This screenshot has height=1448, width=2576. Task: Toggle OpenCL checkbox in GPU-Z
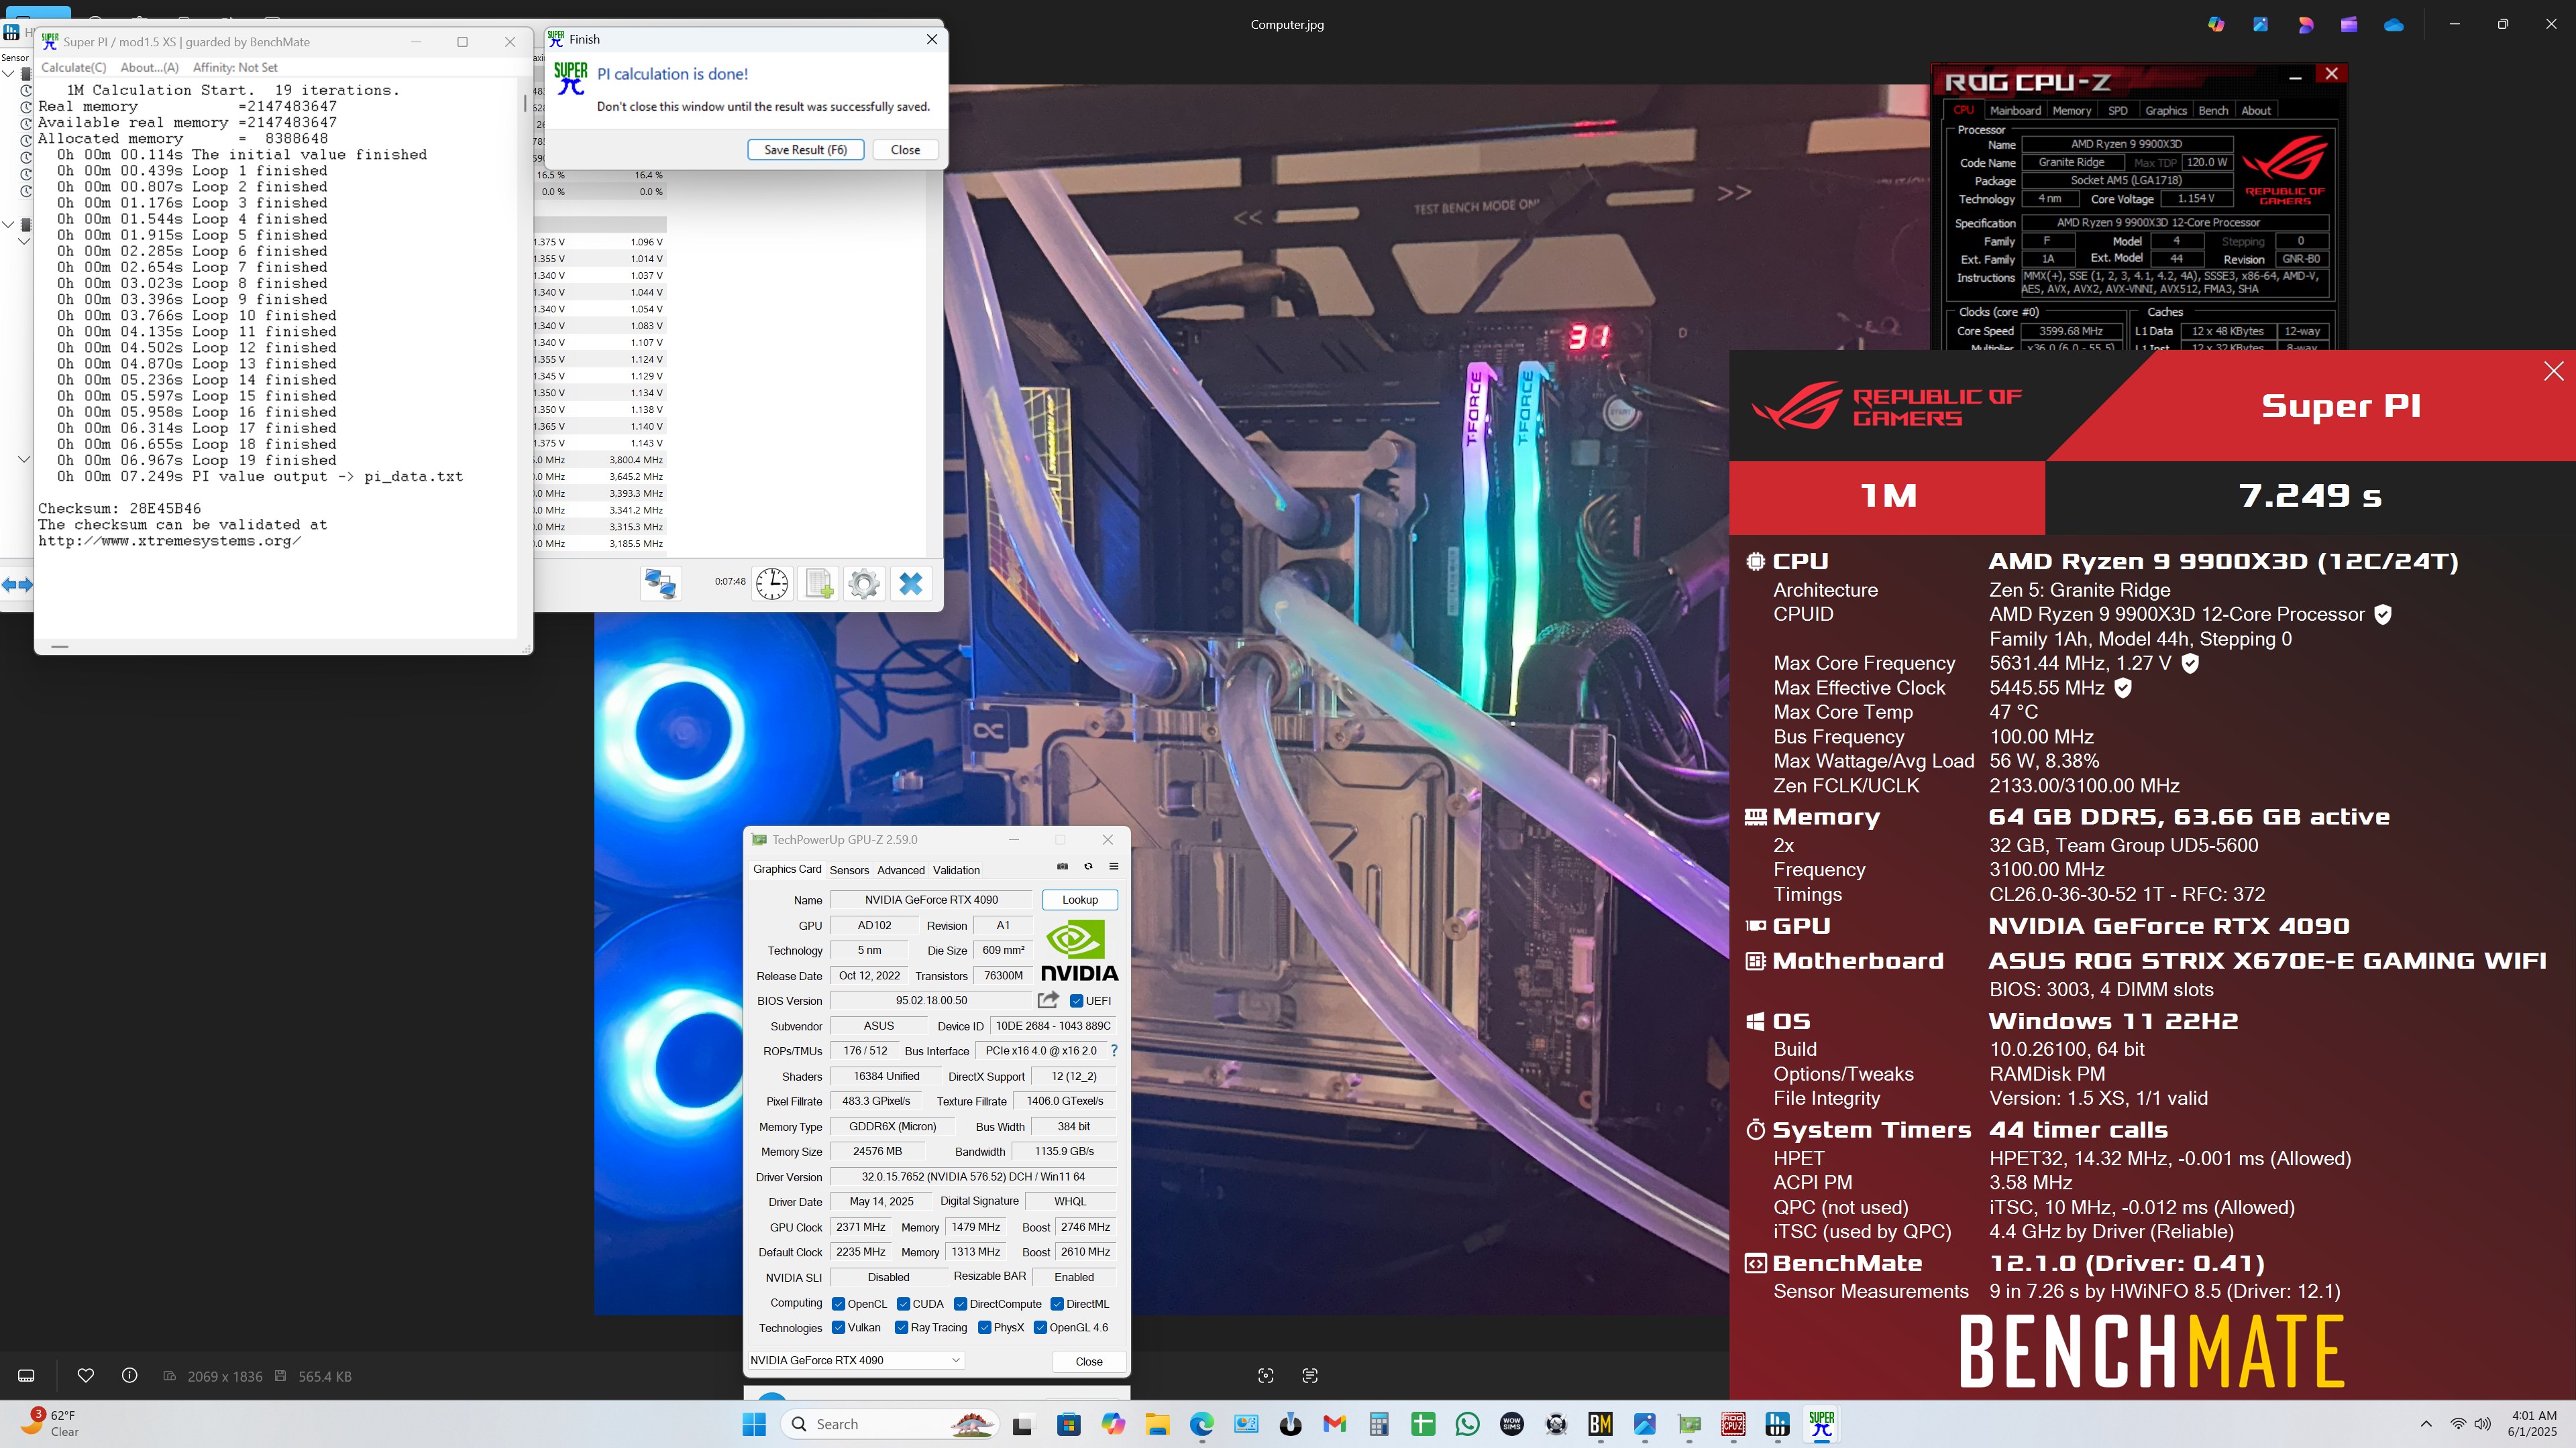click(838, 1304)
